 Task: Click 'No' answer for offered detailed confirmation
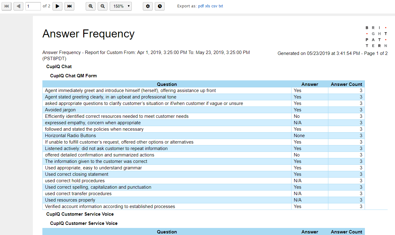click(x=297, y=155)
